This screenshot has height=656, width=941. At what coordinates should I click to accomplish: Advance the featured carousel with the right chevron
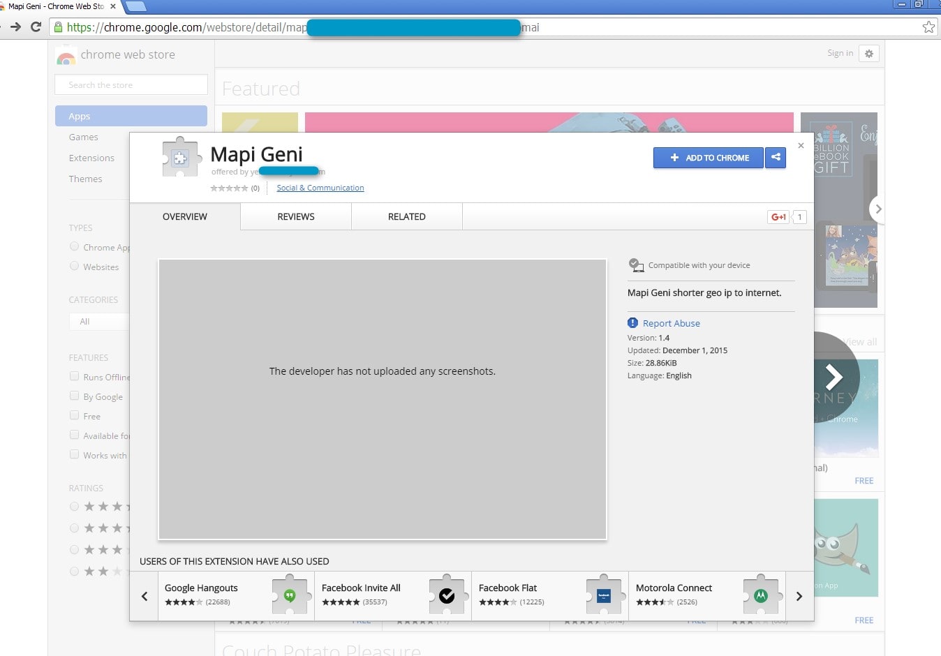pos(877,209)
